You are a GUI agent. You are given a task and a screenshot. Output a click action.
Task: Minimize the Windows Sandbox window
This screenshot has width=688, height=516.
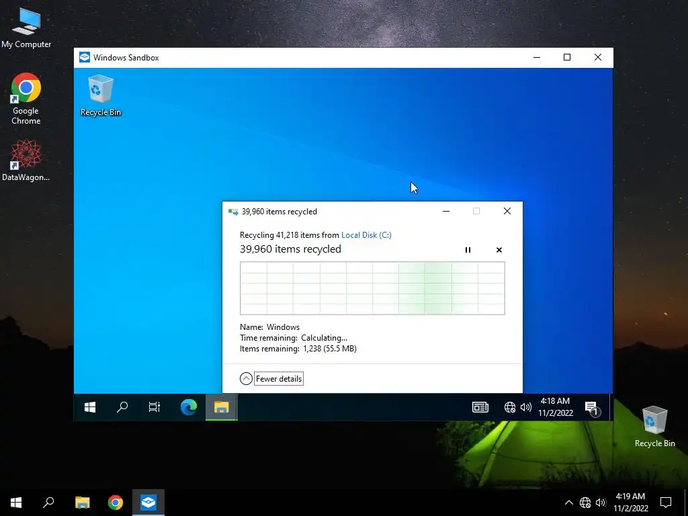(x=537, y=58)
